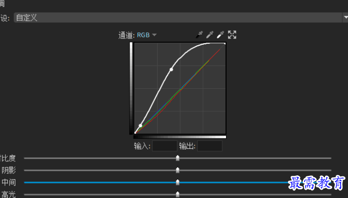
Task: Open the RGB channel dropdown
Action: [x=147, y=35]
